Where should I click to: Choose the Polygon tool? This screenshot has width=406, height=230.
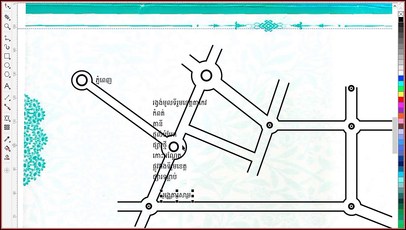click(7, 74)
